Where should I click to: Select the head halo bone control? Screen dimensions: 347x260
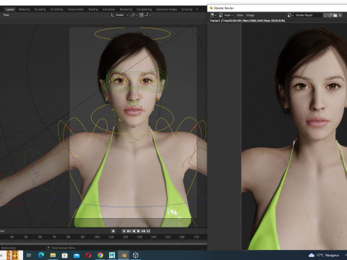pos(132,33)
